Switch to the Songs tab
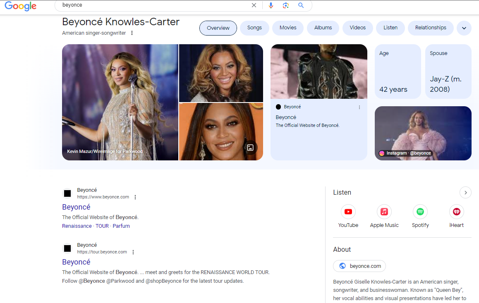The width and height of the screenshot is (479, 303). [x=254, y=28]
